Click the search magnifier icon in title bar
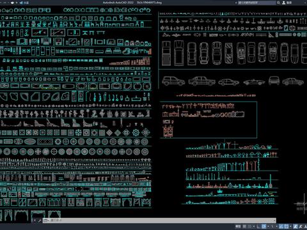This screenshot has width=307, height=230. tap(278, 3)
